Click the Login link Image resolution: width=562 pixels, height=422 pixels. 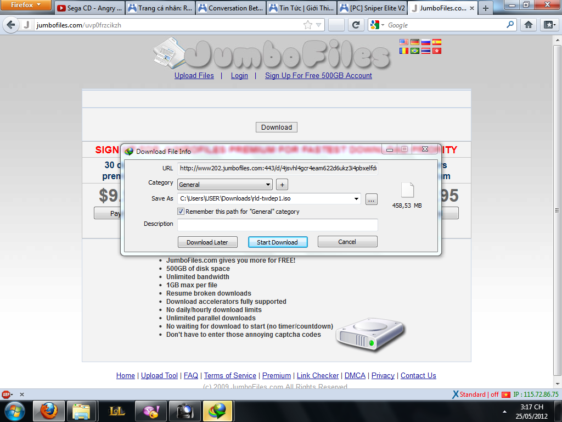coord(239,76)
